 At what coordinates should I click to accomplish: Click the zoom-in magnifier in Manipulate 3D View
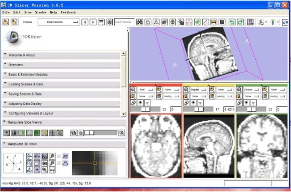click(52, 156)
